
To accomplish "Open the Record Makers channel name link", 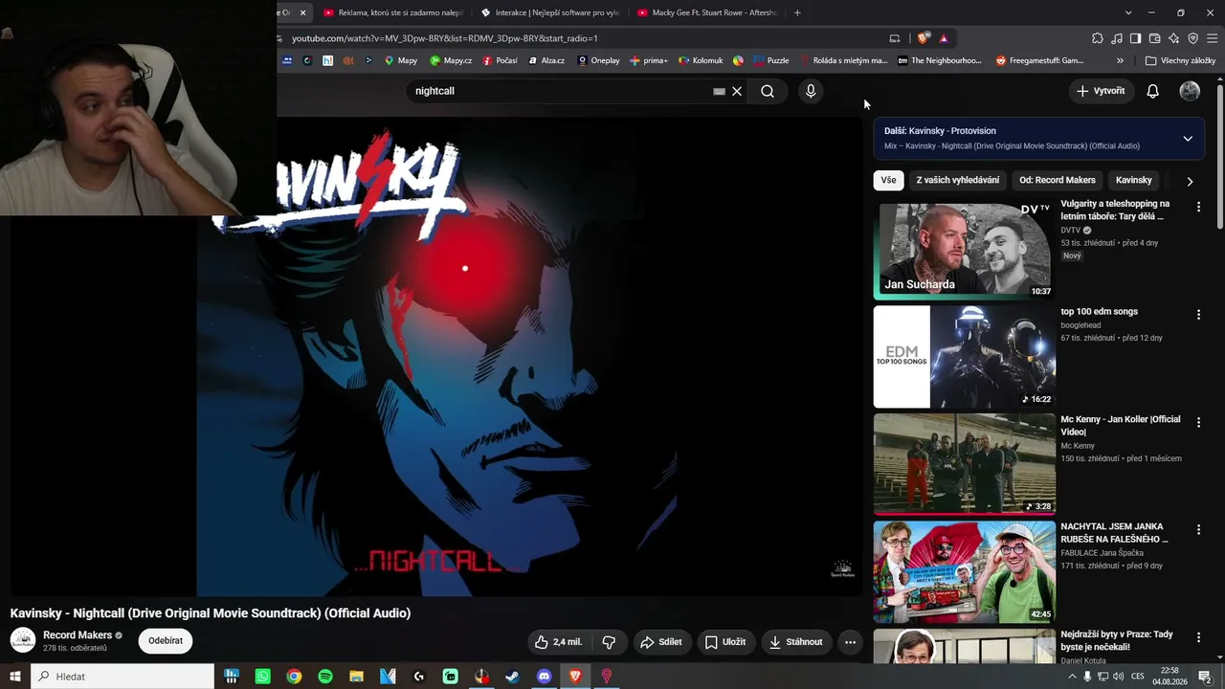I will coord(78,635).
